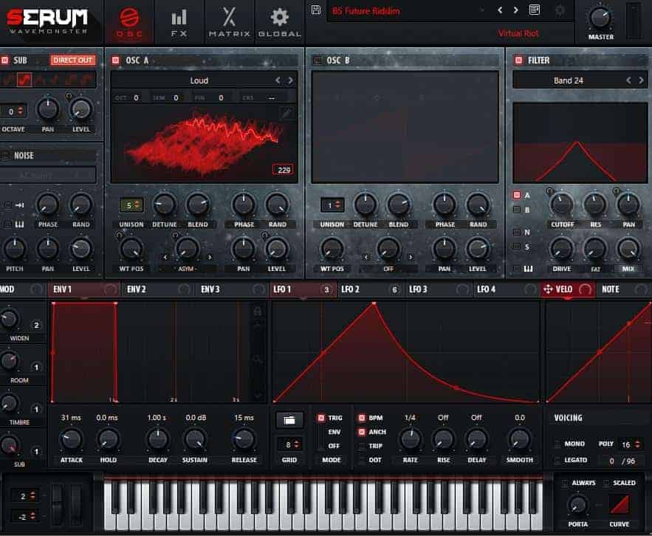652x536 pixels.
Task: Adjust the LFO GRID size stepper
Action: click(289, 444)
